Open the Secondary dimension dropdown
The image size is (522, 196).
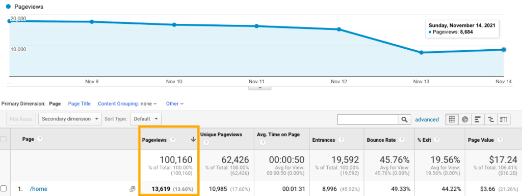[70, 119]
